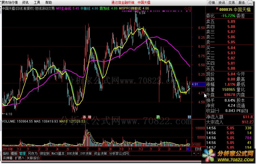Click the 交易 button at top right

click(232, 3)
